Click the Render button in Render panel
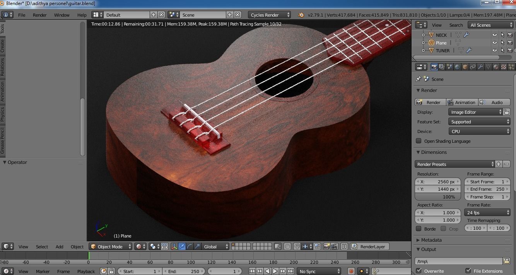This screenshot has height=275, width=516. point(430,102)
